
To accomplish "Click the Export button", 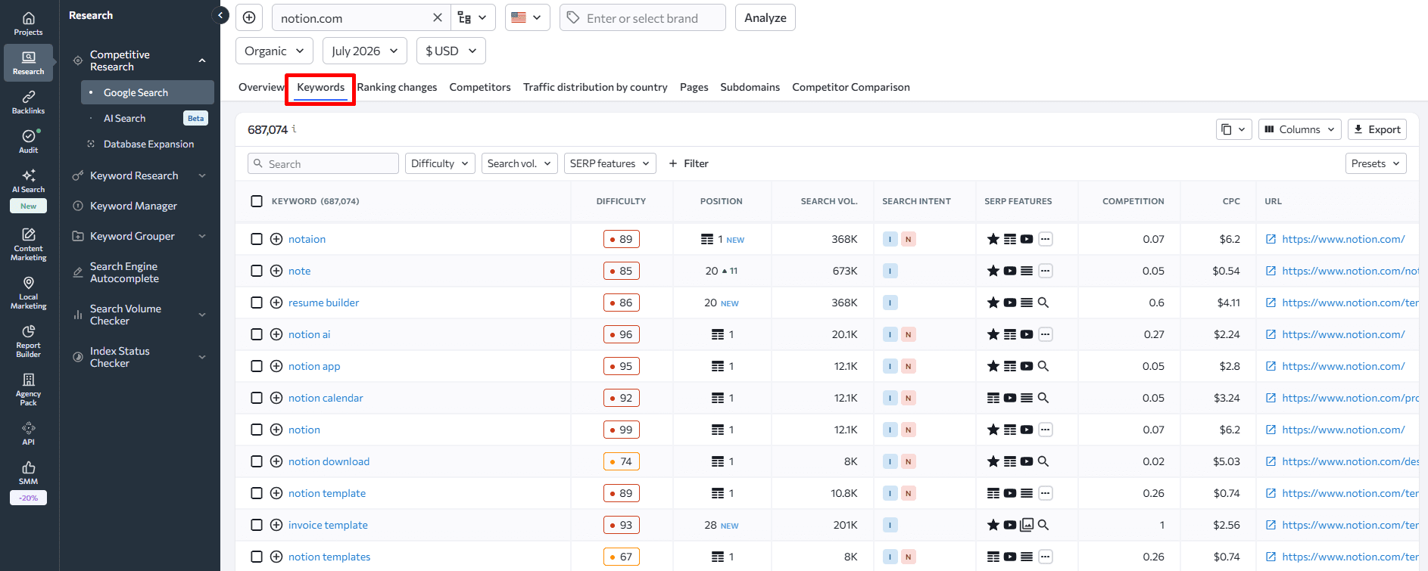I will click(x=1377, y=129).
